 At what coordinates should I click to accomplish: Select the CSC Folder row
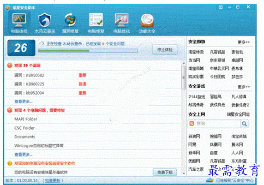(x=93, y=128)
